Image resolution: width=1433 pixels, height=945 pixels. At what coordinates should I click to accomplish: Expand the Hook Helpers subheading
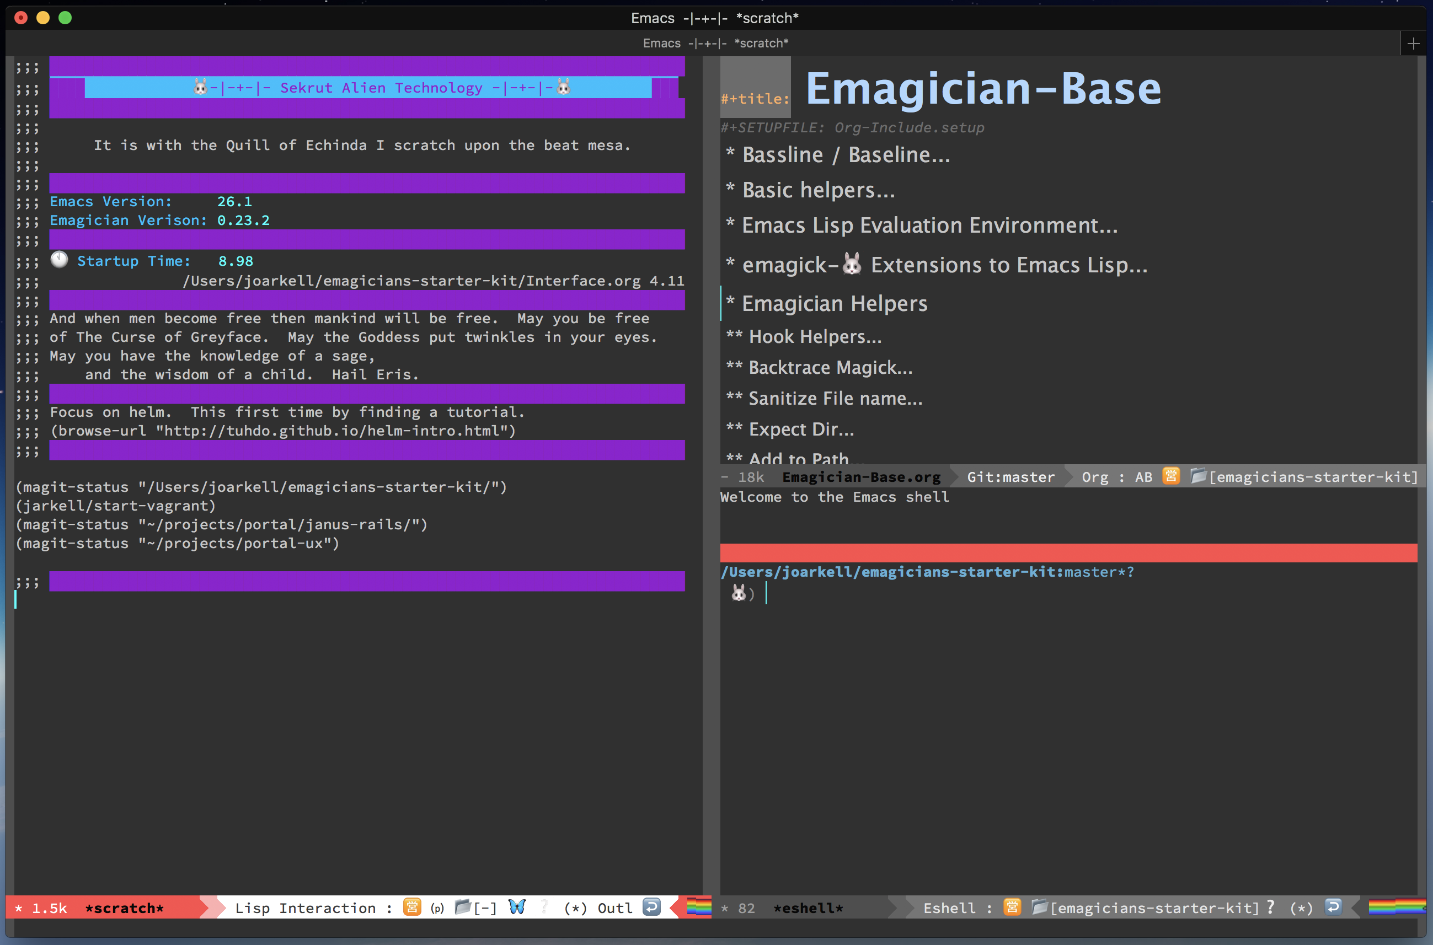[815, 336]
